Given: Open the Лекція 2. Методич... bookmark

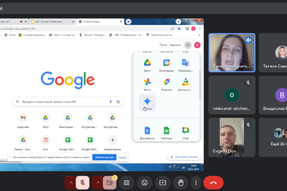Looking at the screenshot, I should click(93, 35).
